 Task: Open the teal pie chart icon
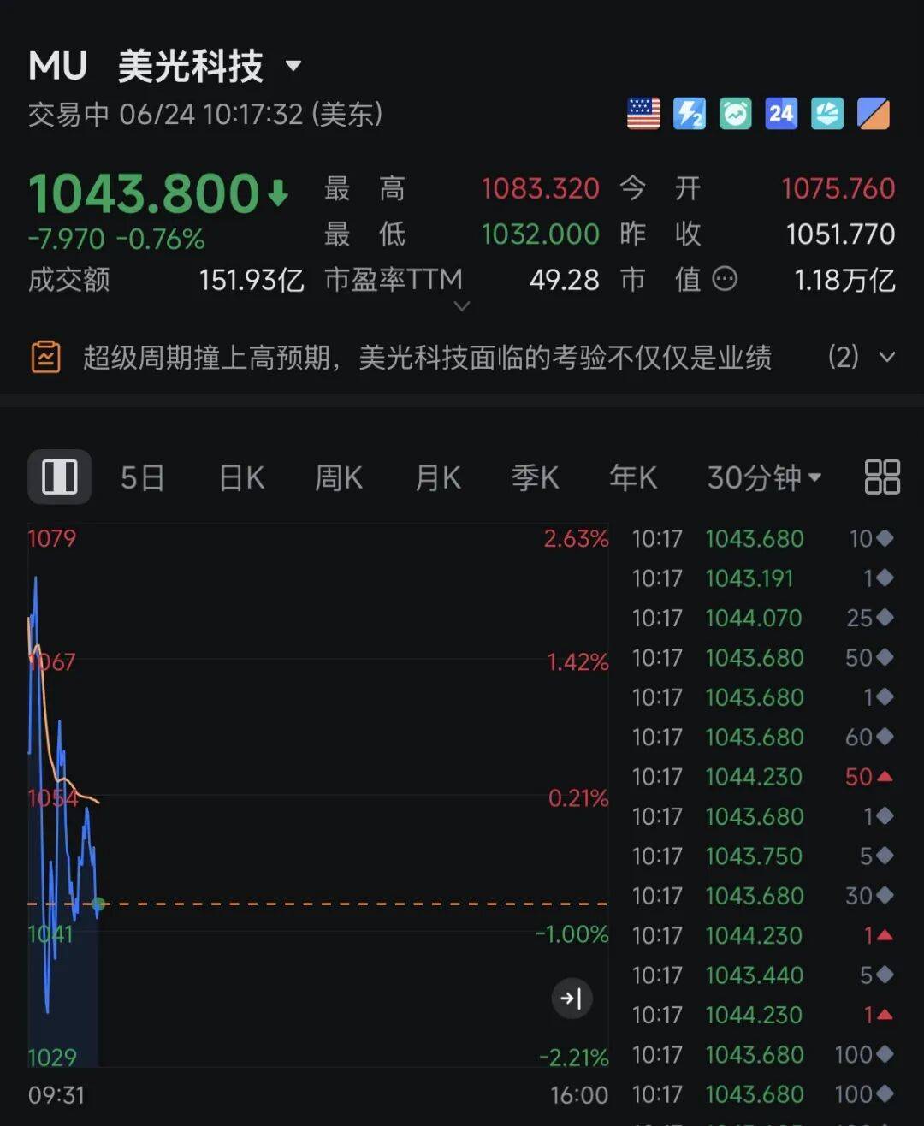827,114
